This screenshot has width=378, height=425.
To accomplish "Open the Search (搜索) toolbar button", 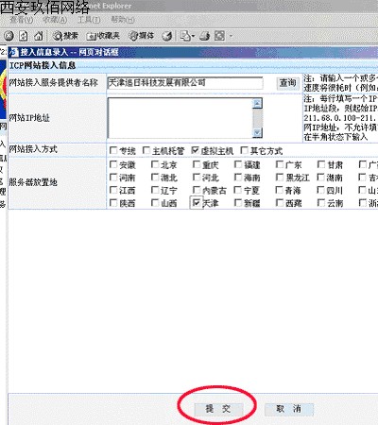I will pos(65,36).
